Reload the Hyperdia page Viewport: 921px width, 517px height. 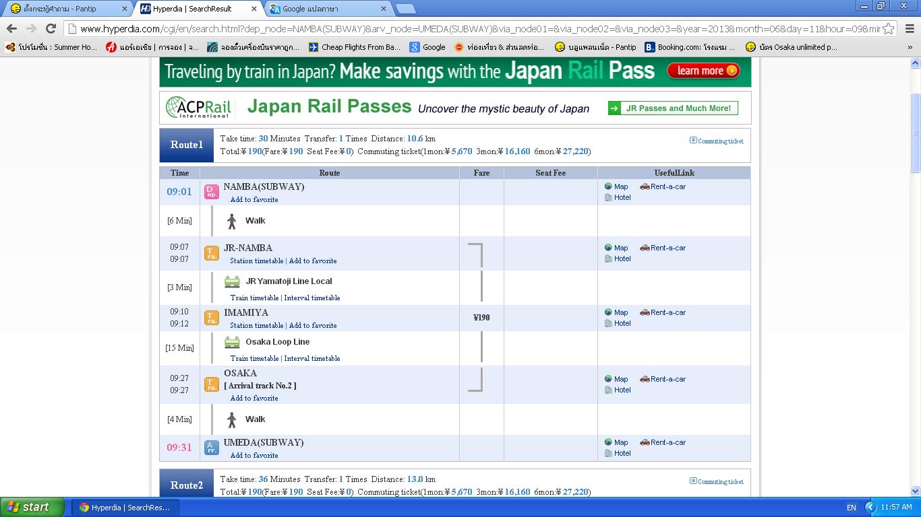(x=51, y=28)
